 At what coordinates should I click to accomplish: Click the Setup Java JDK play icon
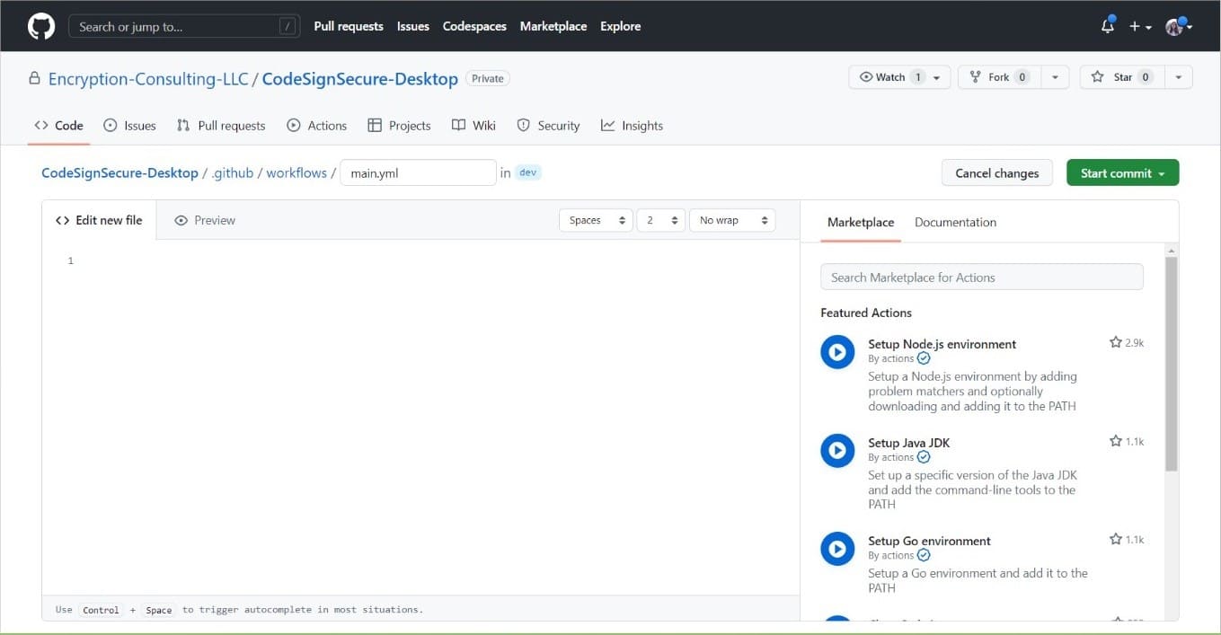(837, 451)
